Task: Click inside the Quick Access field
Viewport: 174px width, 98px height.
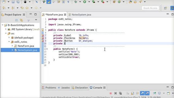Action: point(150,8)
